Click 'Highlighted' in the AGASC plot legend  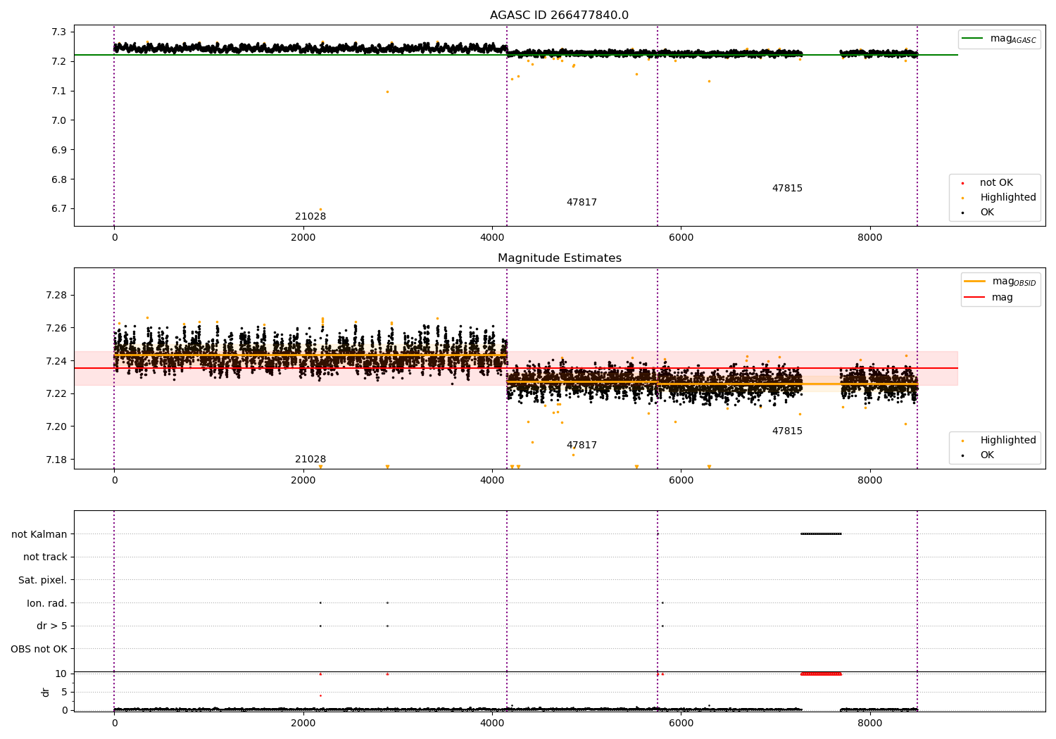pos(1008,198)
